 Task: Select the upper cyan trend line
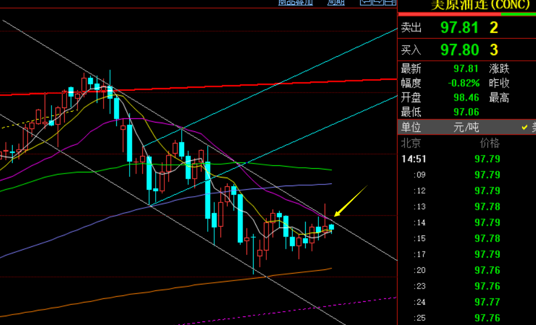coord(270,88)
